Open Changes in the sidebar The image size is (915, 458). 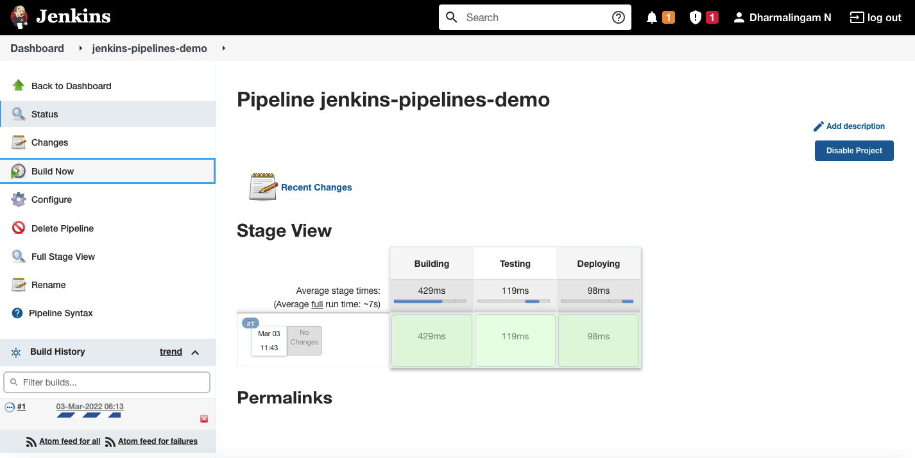point(49,142)
